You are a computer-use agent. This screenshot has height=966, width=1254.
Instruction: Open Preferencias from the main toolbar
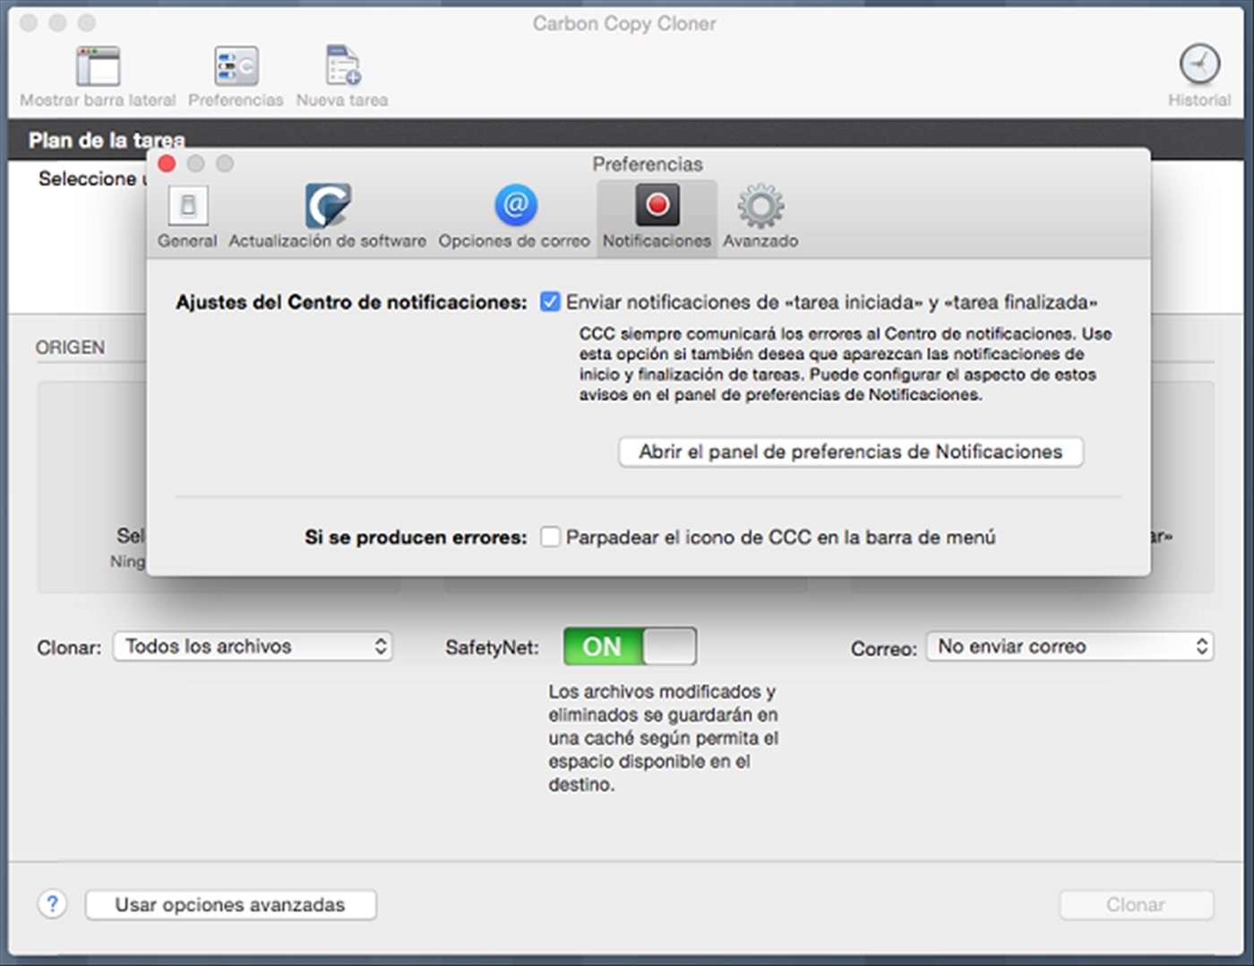pos(236,67)
